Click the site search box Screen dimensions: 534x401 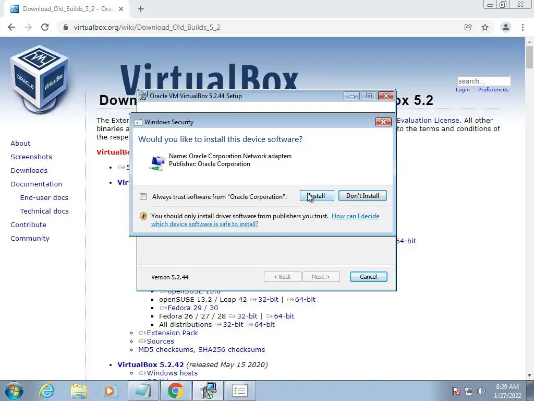(x=483, y=81)
